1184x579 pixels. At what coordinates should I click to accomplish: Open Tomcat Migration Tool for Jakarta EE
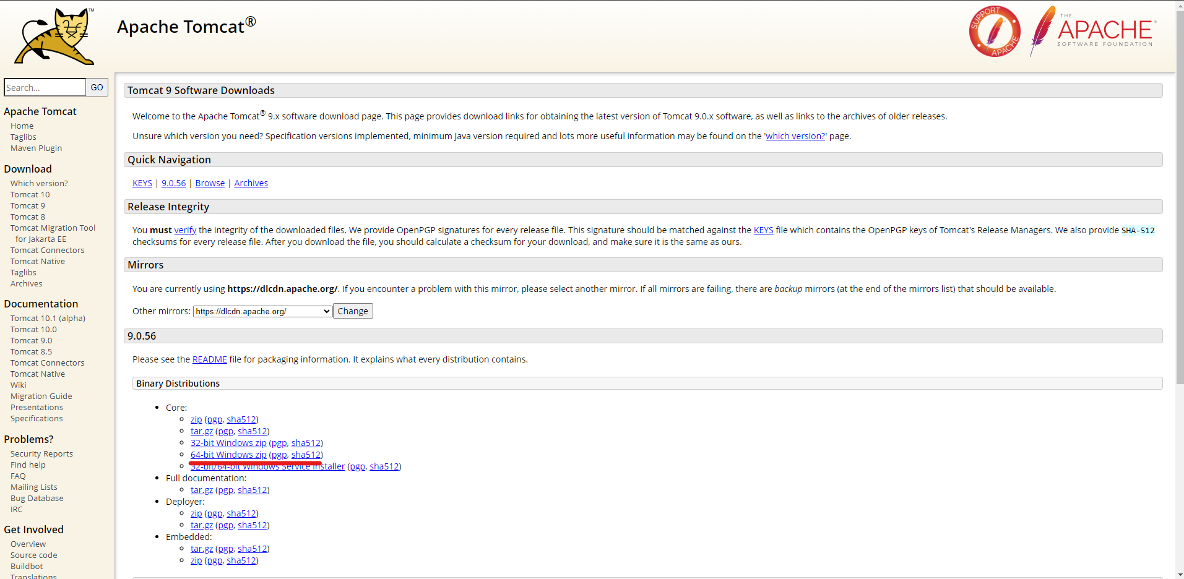point(53,233)
